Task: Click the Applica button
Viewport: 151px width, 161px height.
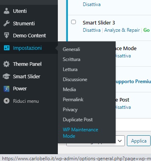Action: (x=139, y=141)
